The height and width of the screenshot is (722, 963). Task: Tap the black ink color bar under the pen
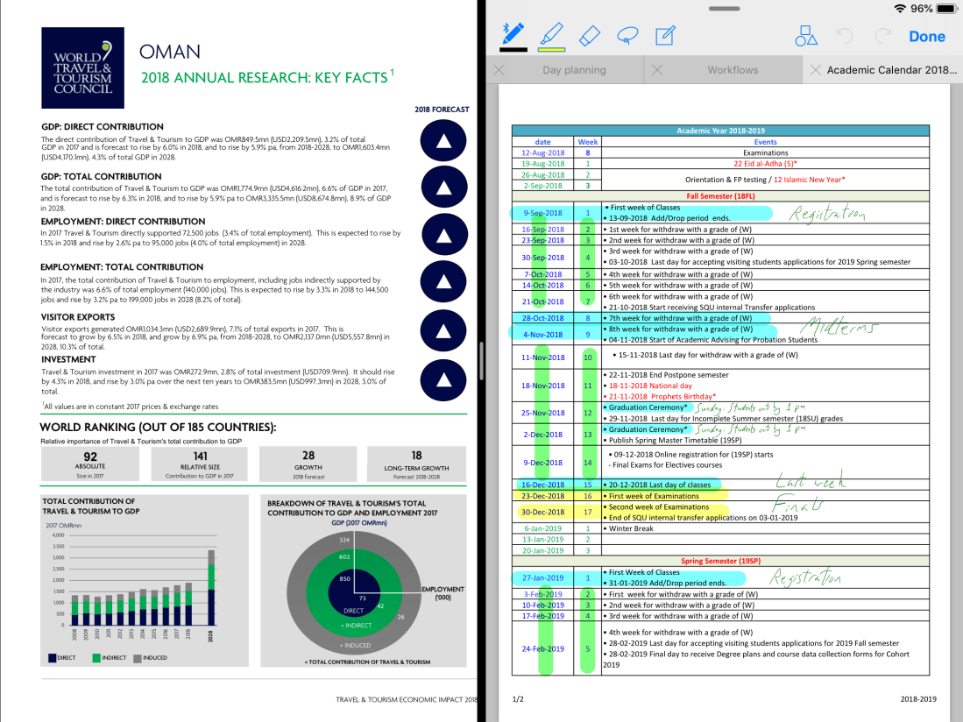pyautogui.click(x=513, y=49)
